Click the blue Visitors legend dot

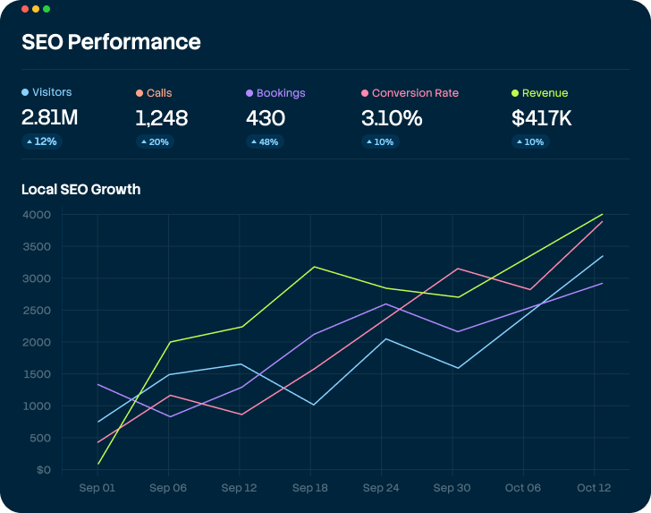[x=25, y=92]
